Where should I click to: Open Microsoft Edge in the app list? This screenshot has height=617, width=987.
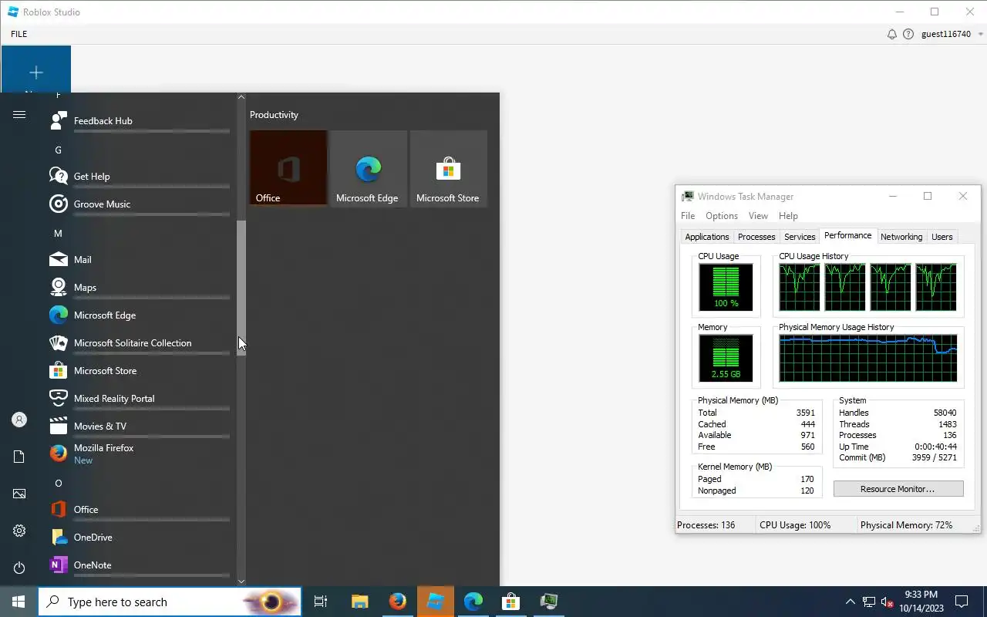click(139, 315)
